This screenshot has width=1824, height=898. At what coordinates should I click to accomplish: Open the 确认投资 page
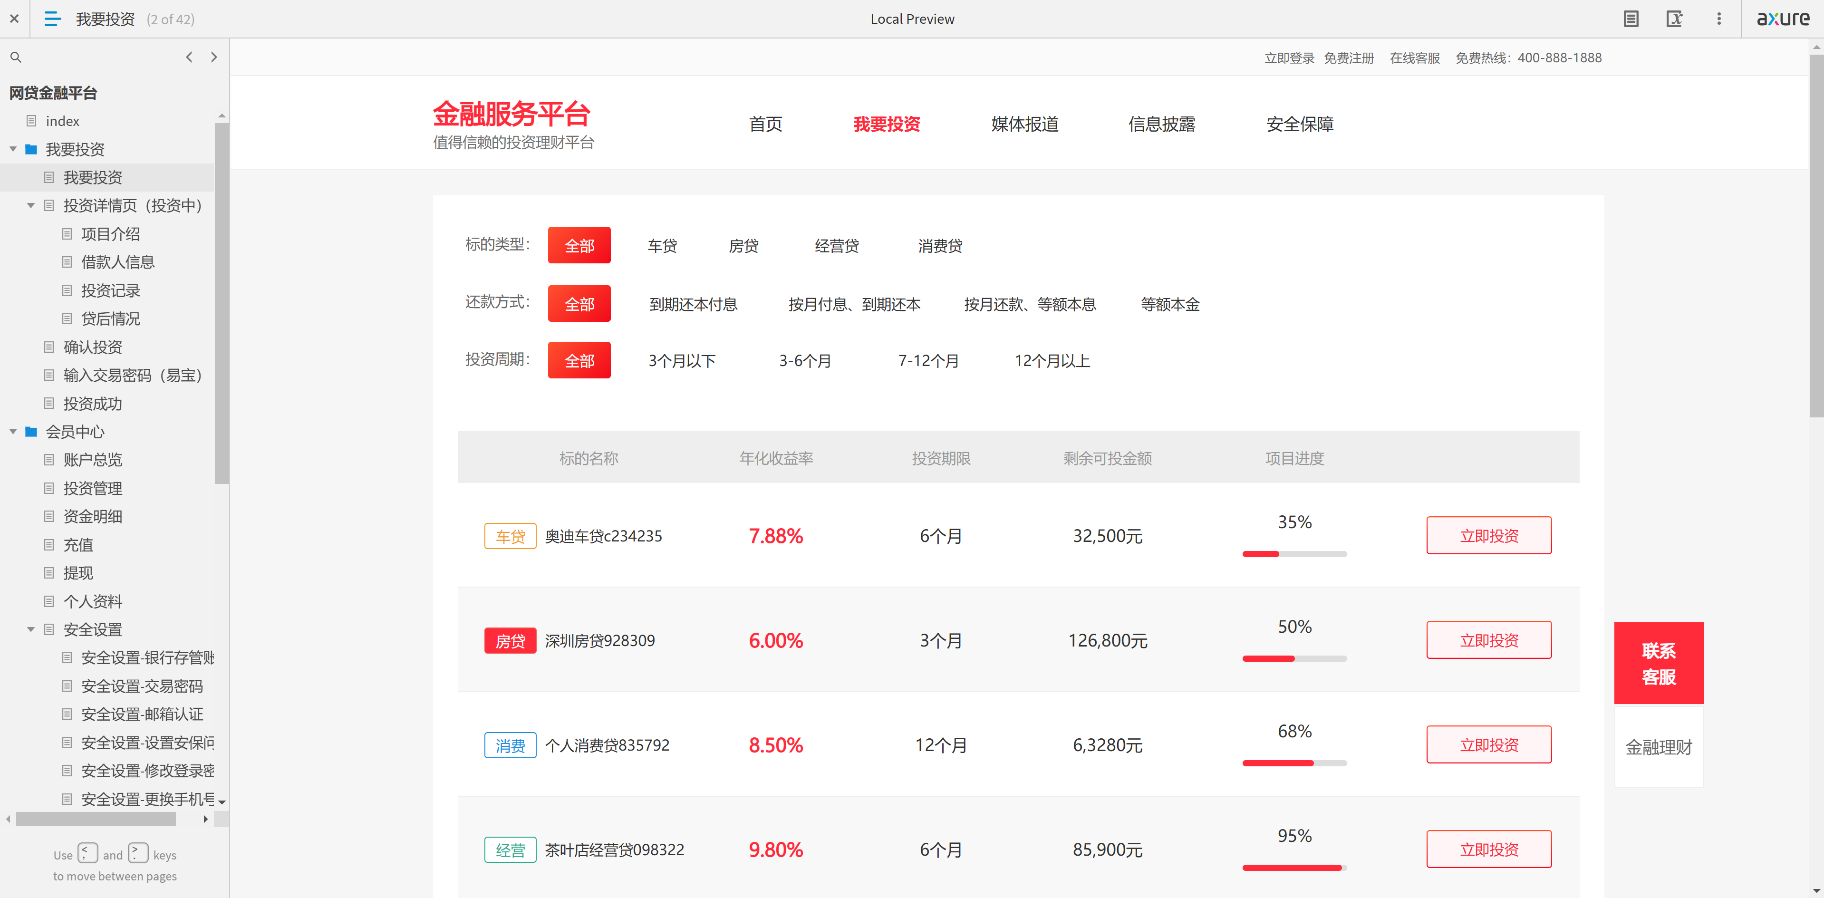coord(93,347)
